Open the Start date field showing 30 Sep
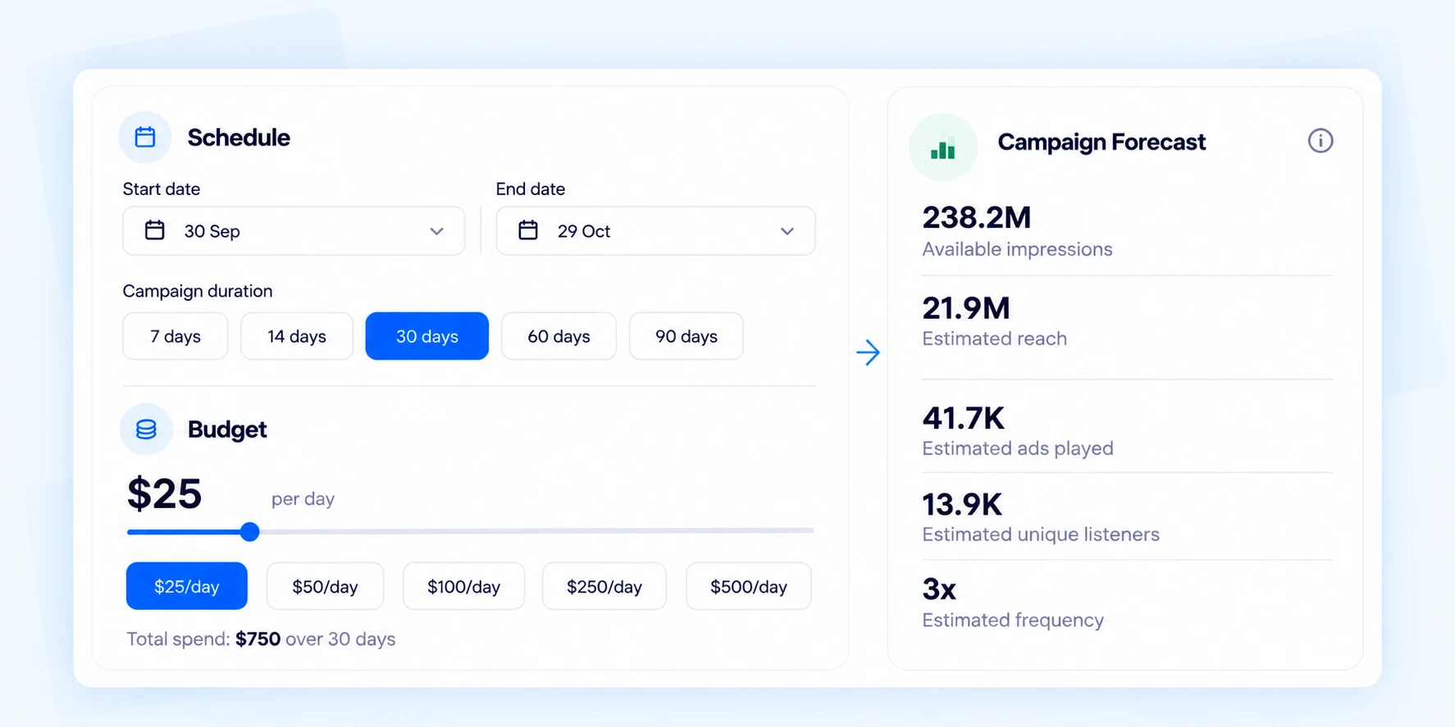Screen dimensions: 1455x727 (x=294, y=231)
